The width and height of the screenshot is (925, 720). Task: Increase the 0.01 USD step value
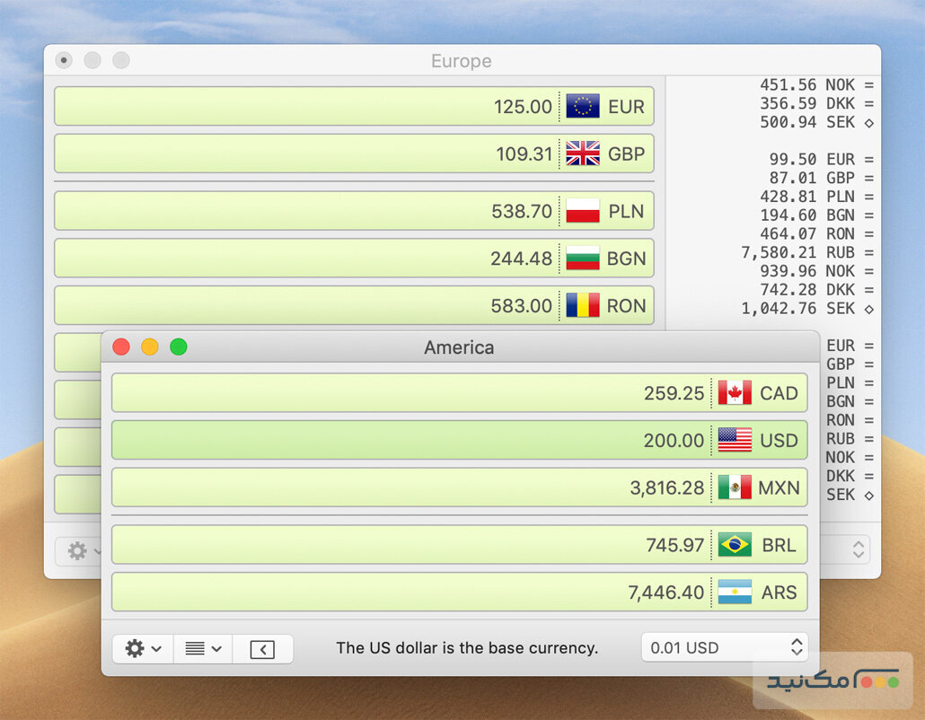point(796,642)
